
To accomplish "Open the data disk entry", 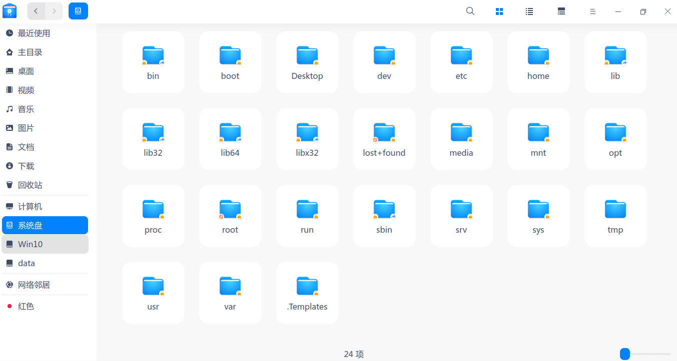I will pos(27,263).
